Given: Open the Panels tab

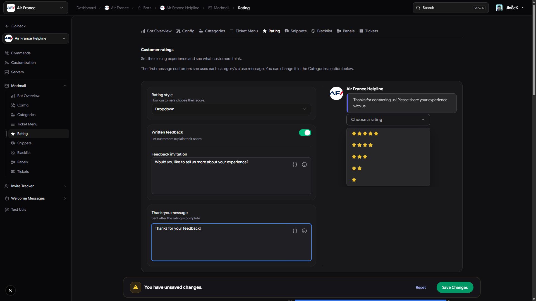Looking at the screenshot, I should 346,31.
